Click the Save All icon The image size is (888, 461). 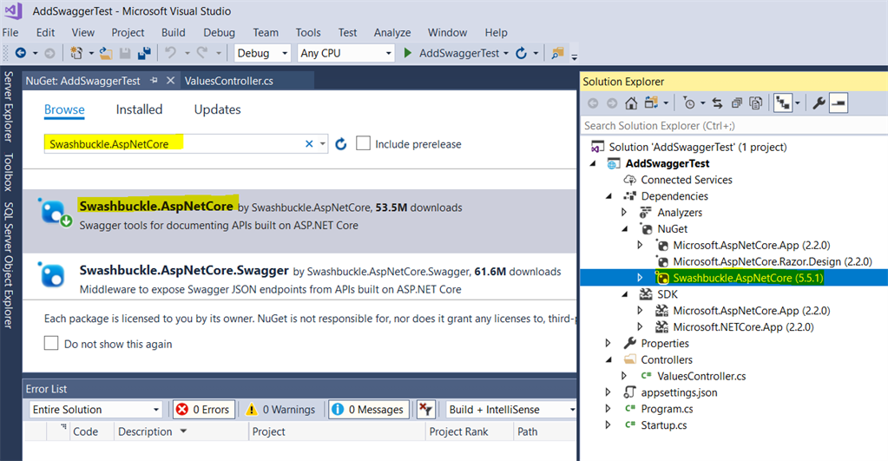(x=144, y=53)
